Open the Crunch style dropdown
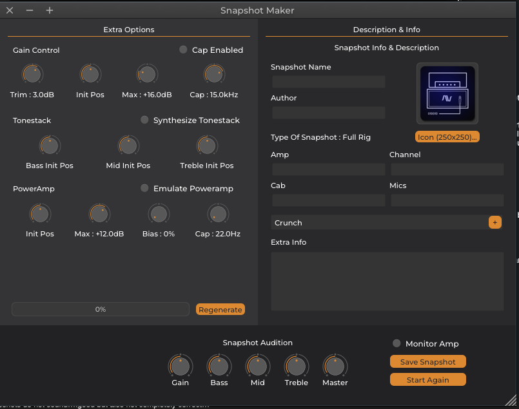The width and height of the screenshot is (519, 409). click(x=379, y=223)
